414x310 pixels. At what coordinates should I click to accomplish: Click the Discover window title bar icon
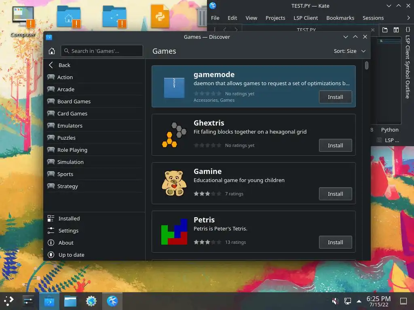(49, 37)
